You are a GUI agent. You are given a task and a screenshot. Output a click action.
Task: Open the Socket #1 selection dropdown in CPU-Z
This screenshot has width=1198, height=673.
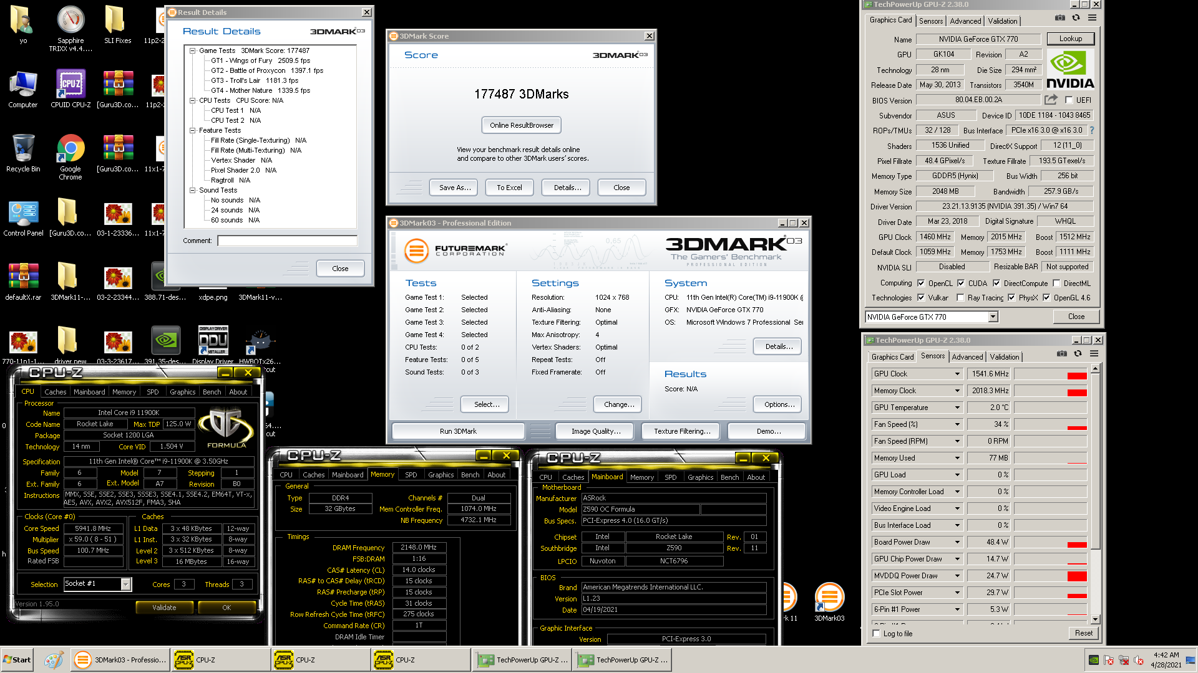[x=125, y=584]
